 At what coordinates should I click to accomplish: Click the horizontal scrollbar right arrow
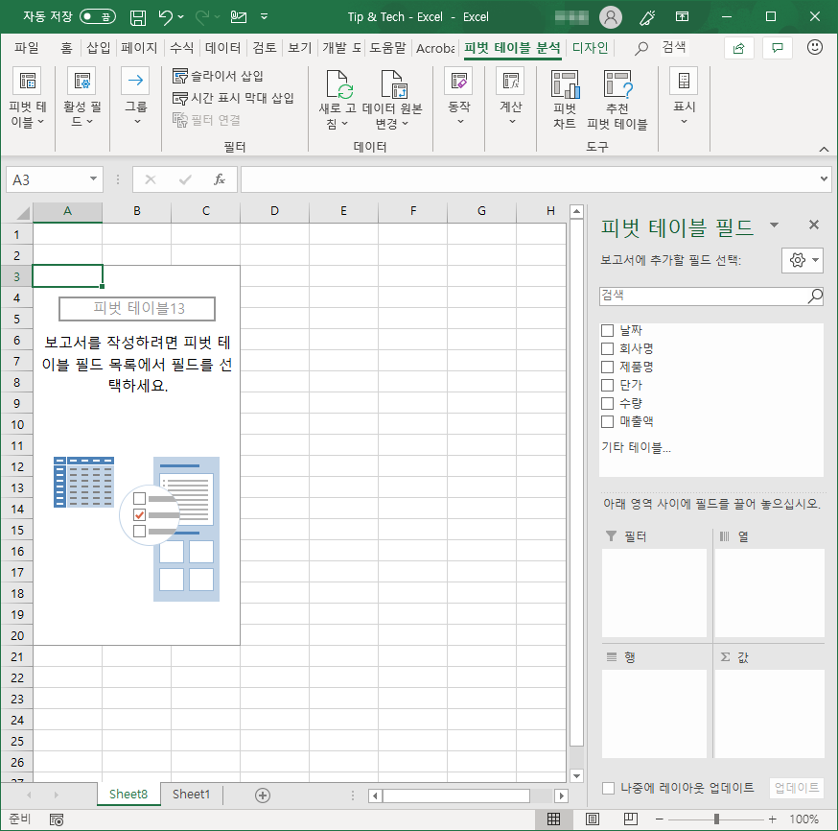(x=561, y=795)
